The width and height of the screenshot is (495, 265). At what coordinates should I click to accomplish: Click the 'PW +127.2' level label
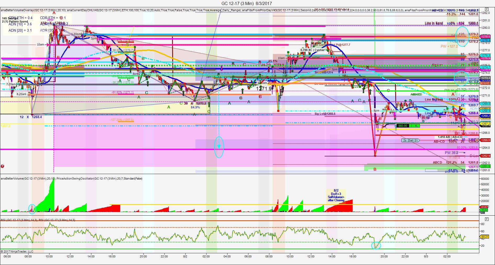point(449,46)
